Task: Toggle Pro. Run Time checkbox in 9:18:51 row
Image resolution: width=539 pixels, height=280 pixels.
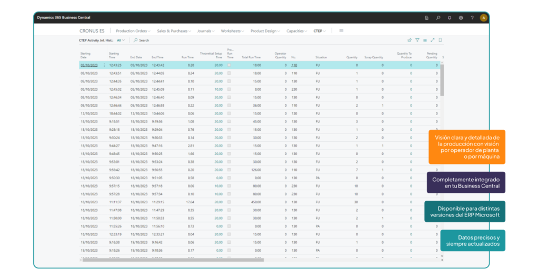Action: pyautogui.click(x=229, y=121)
